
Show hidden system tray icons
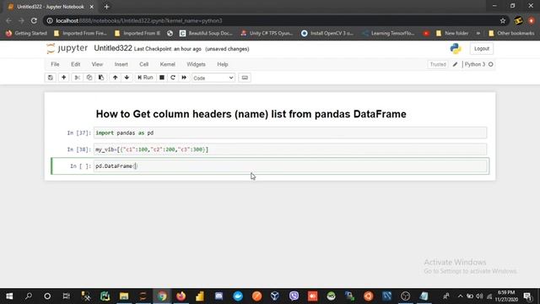click(461, 296)
